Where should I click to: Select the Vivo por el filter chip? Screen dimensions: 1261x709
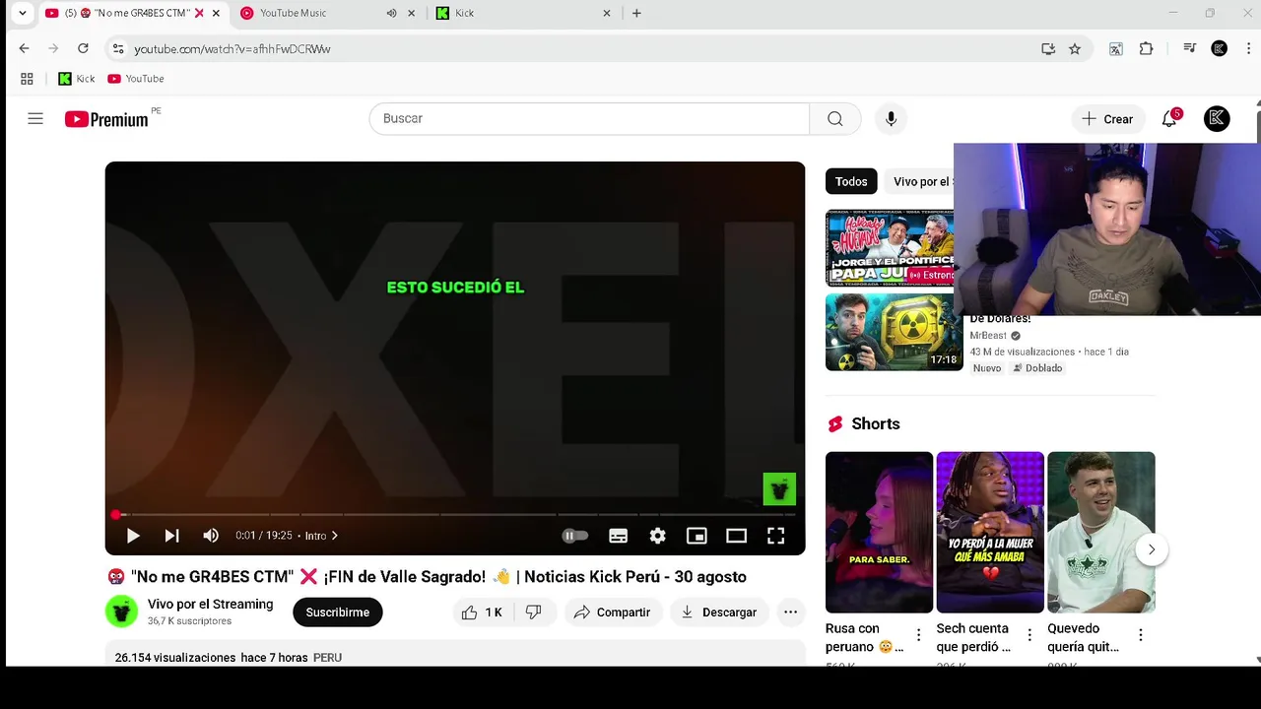pos(921,181)
